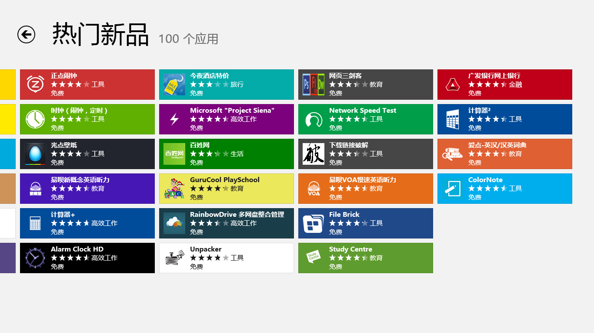Open the 正点闹钟 app icon
594x333 pixels.
35,85
